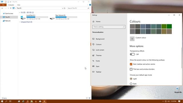Screen dimensions: 183x103
Task: Open address bar history dropdown
Action: 63,8
